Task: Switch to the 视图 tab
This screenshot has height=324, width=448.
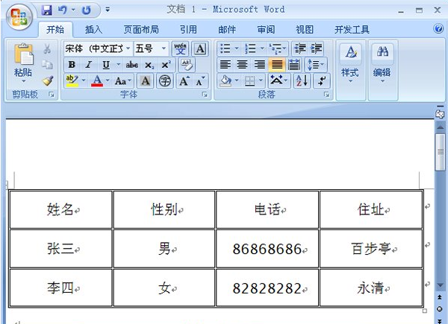Action: point(305,29)
